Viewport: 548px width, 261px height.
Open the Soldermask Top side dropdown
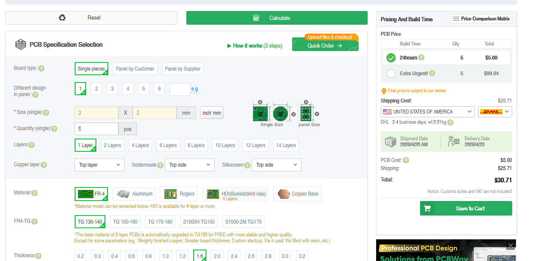(x=189, y=165)
